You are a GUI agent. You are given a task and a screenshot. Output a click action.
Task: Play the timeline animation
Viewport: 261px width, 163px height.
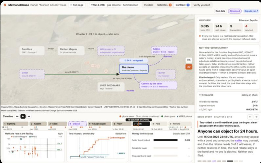(x=23, y=116)
